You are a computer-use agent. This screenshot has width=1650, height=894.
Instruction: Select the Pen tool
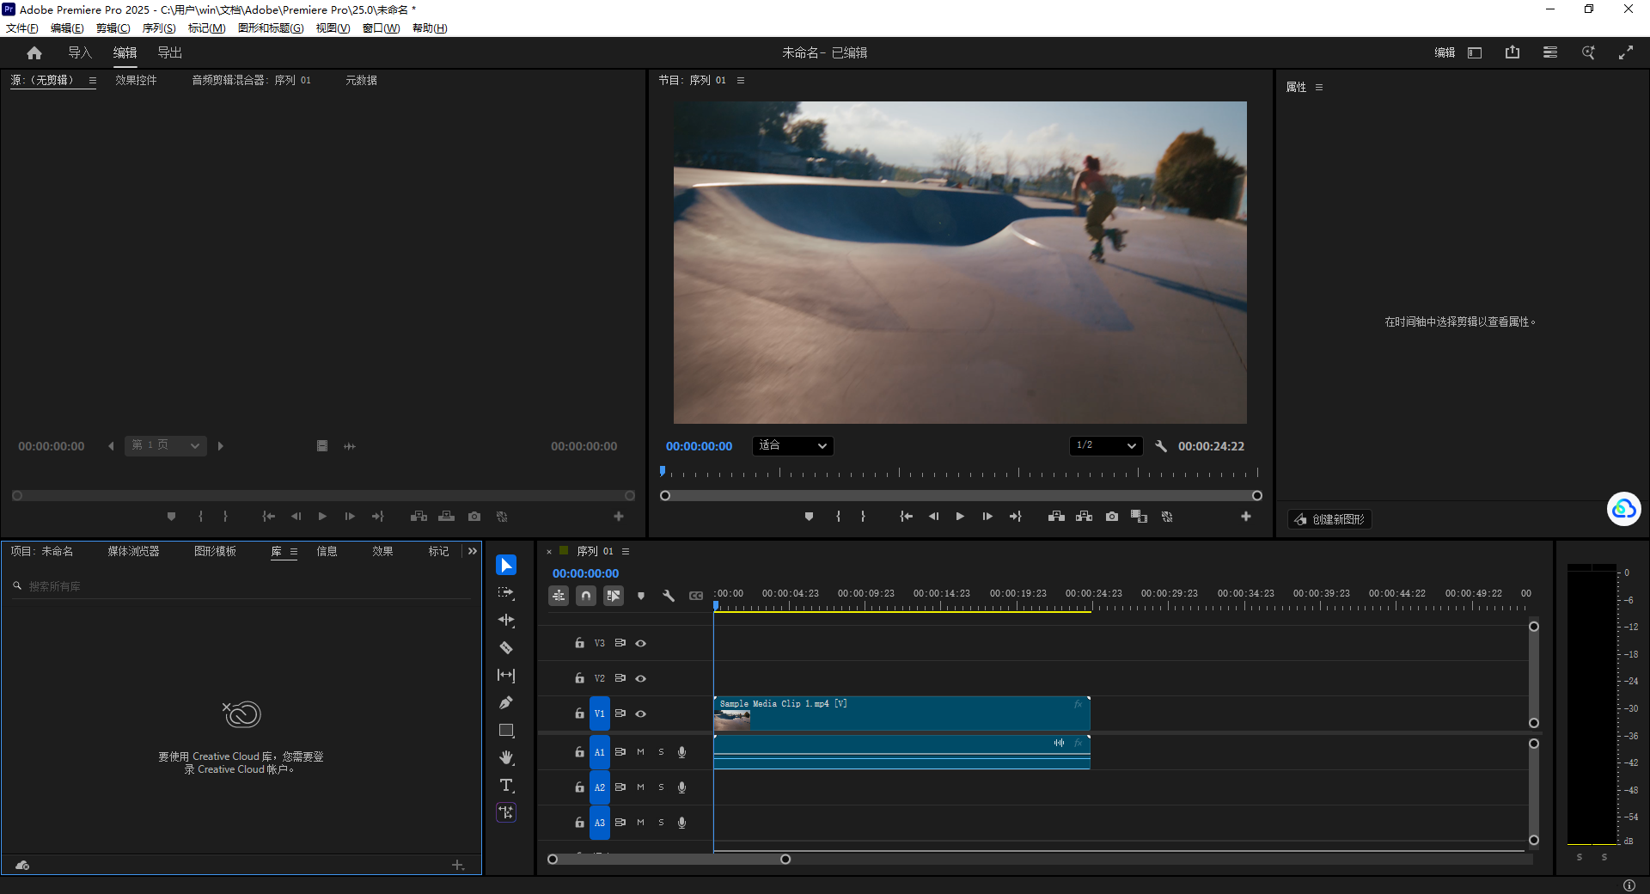point(506,702)
